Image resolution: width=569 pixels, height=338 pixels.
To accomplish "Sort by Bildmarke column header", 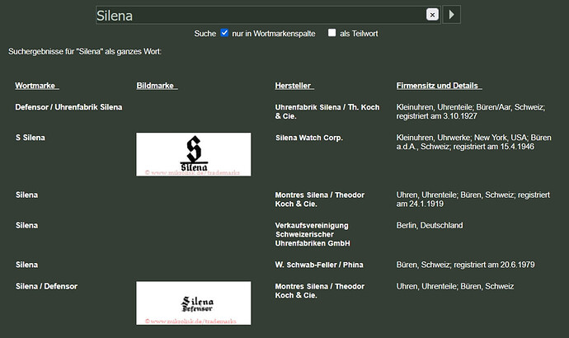I will [x=157, y=86].
